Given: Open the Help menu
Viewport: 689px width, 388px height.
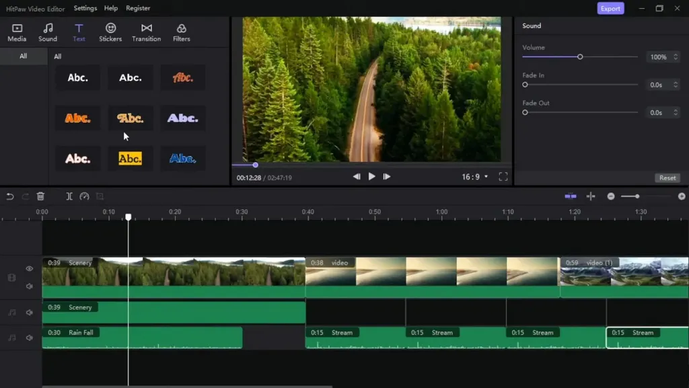Looking at the screenshot, I should point(111,8).
